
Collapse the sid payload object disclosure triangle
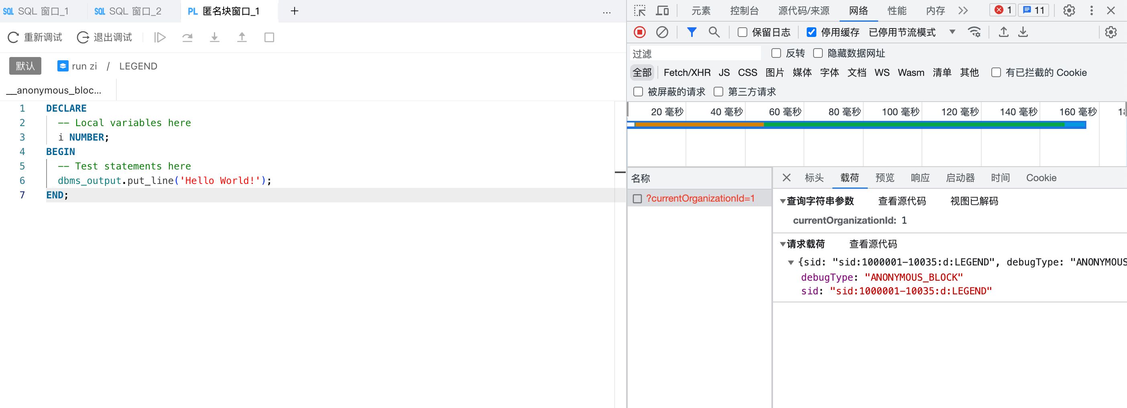pos(791,262)
